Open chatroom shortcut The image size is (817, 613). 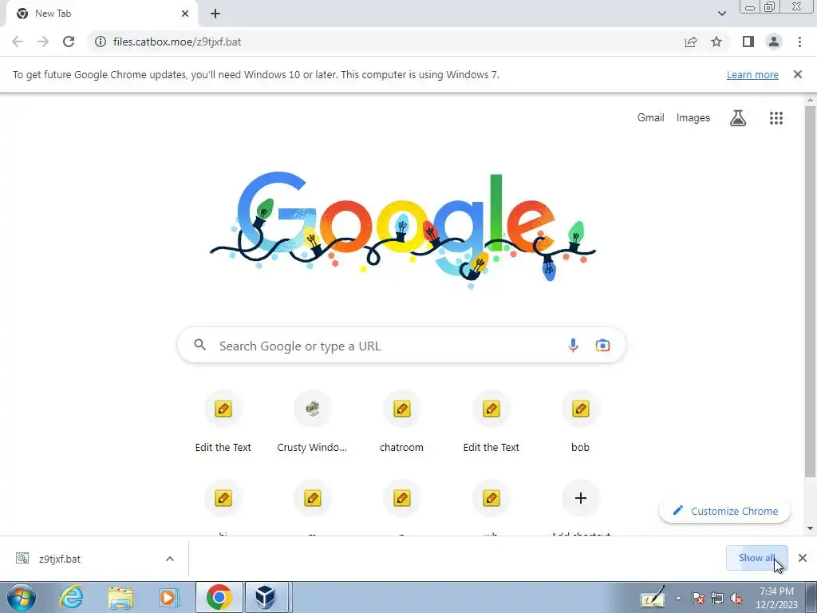pyautogui.click(x=402, y=422)
